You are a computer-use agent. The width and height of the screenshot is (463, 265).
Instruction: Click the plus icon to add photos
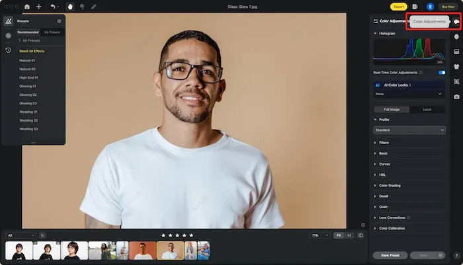pyautogui.click(x=38, y=7)
